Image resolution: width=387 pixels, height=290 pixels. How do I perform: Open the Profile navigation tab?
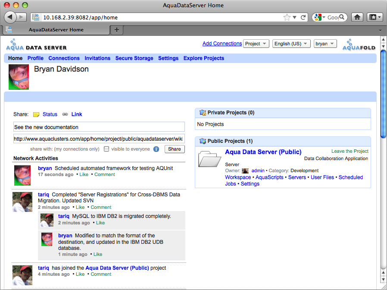[x=35, y=58]
